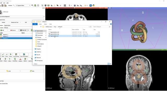Open the layout selector grid icon
Image resolution: width=167 pixels, height=94 pixels.
pos(65,5)
